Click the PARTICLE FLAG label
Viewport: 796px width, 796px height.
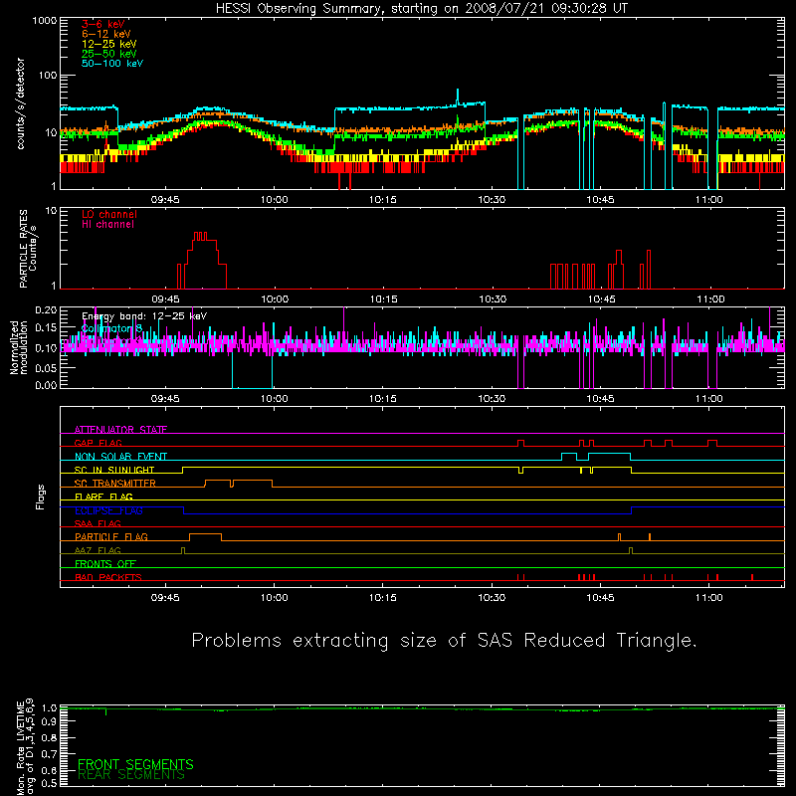click(x=111, y=536)
